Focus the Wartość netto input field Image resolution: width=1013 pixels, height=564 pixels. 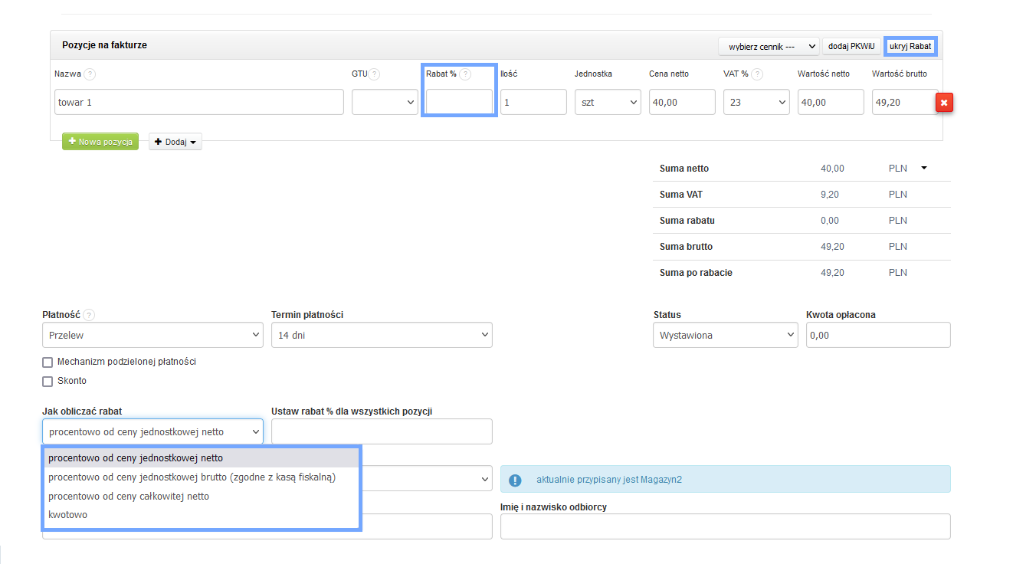[831, 102]
